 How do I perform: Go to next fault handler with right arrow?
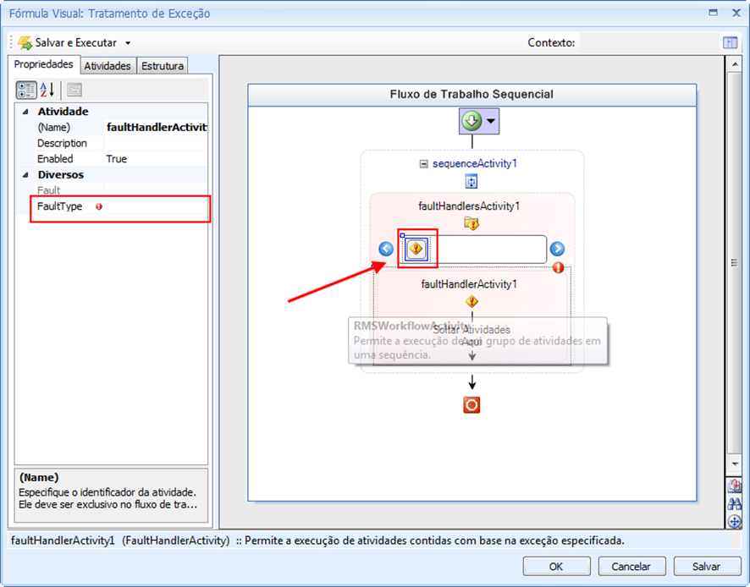coord(557,249)
